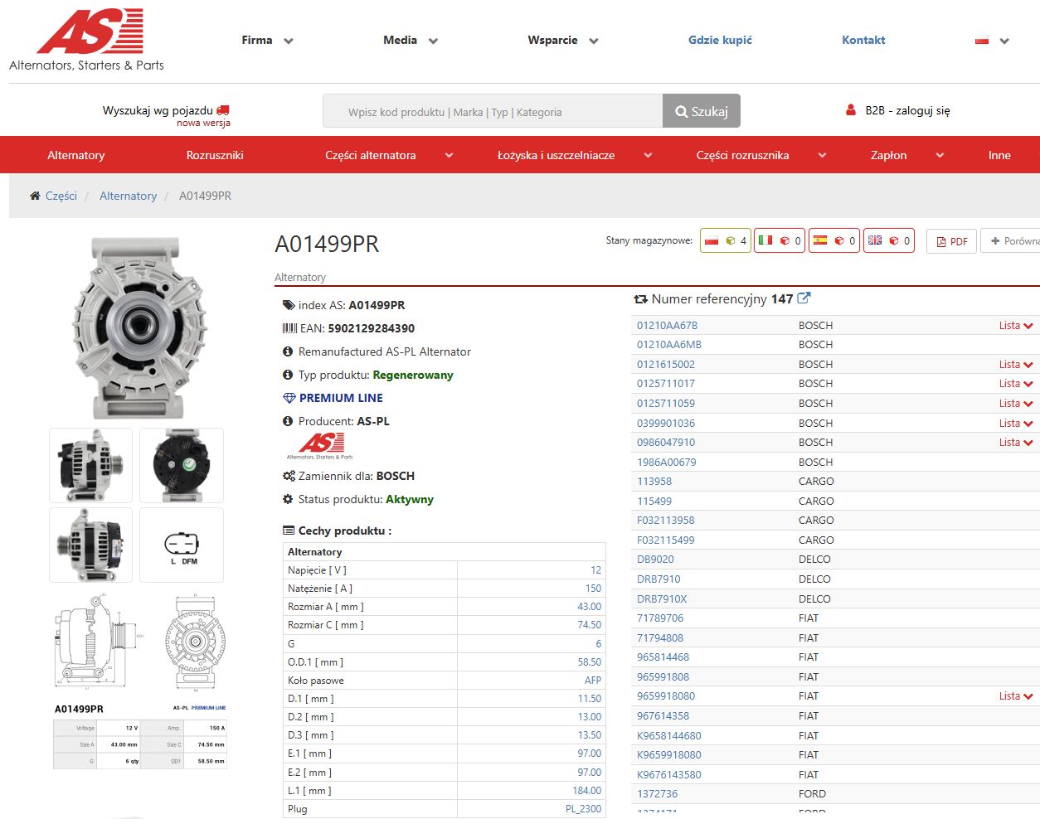Expand Lista for reference 0399901036

click(1016, 423)
